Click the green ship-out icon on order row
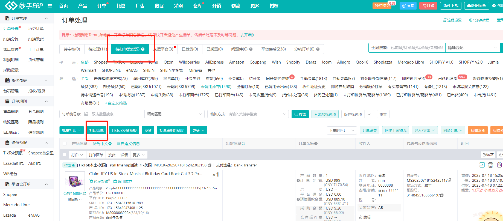This screenshot has width=503, height=221. [x=482, y=165]
